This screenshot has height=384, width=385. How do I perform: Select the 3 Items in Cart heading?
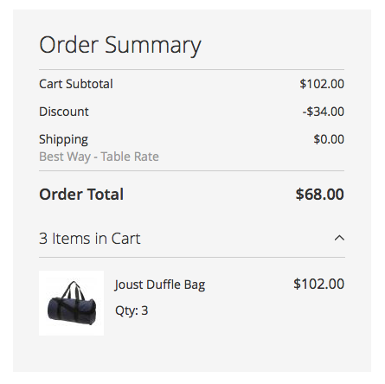pos(90,239)
